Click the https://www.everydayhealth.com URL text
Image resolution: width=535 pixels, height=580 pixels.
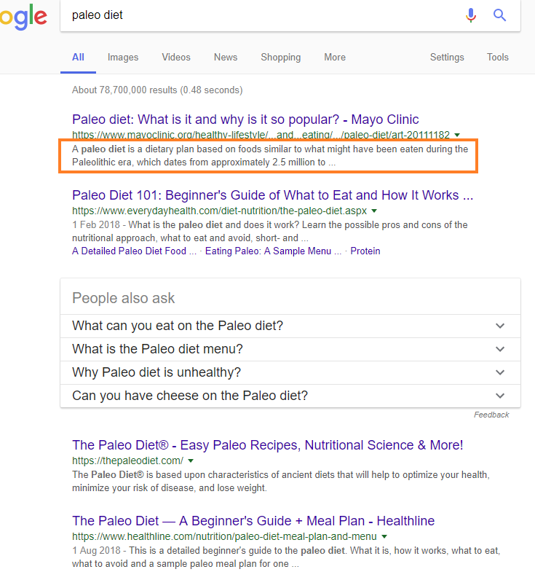(x=220, y=211)
